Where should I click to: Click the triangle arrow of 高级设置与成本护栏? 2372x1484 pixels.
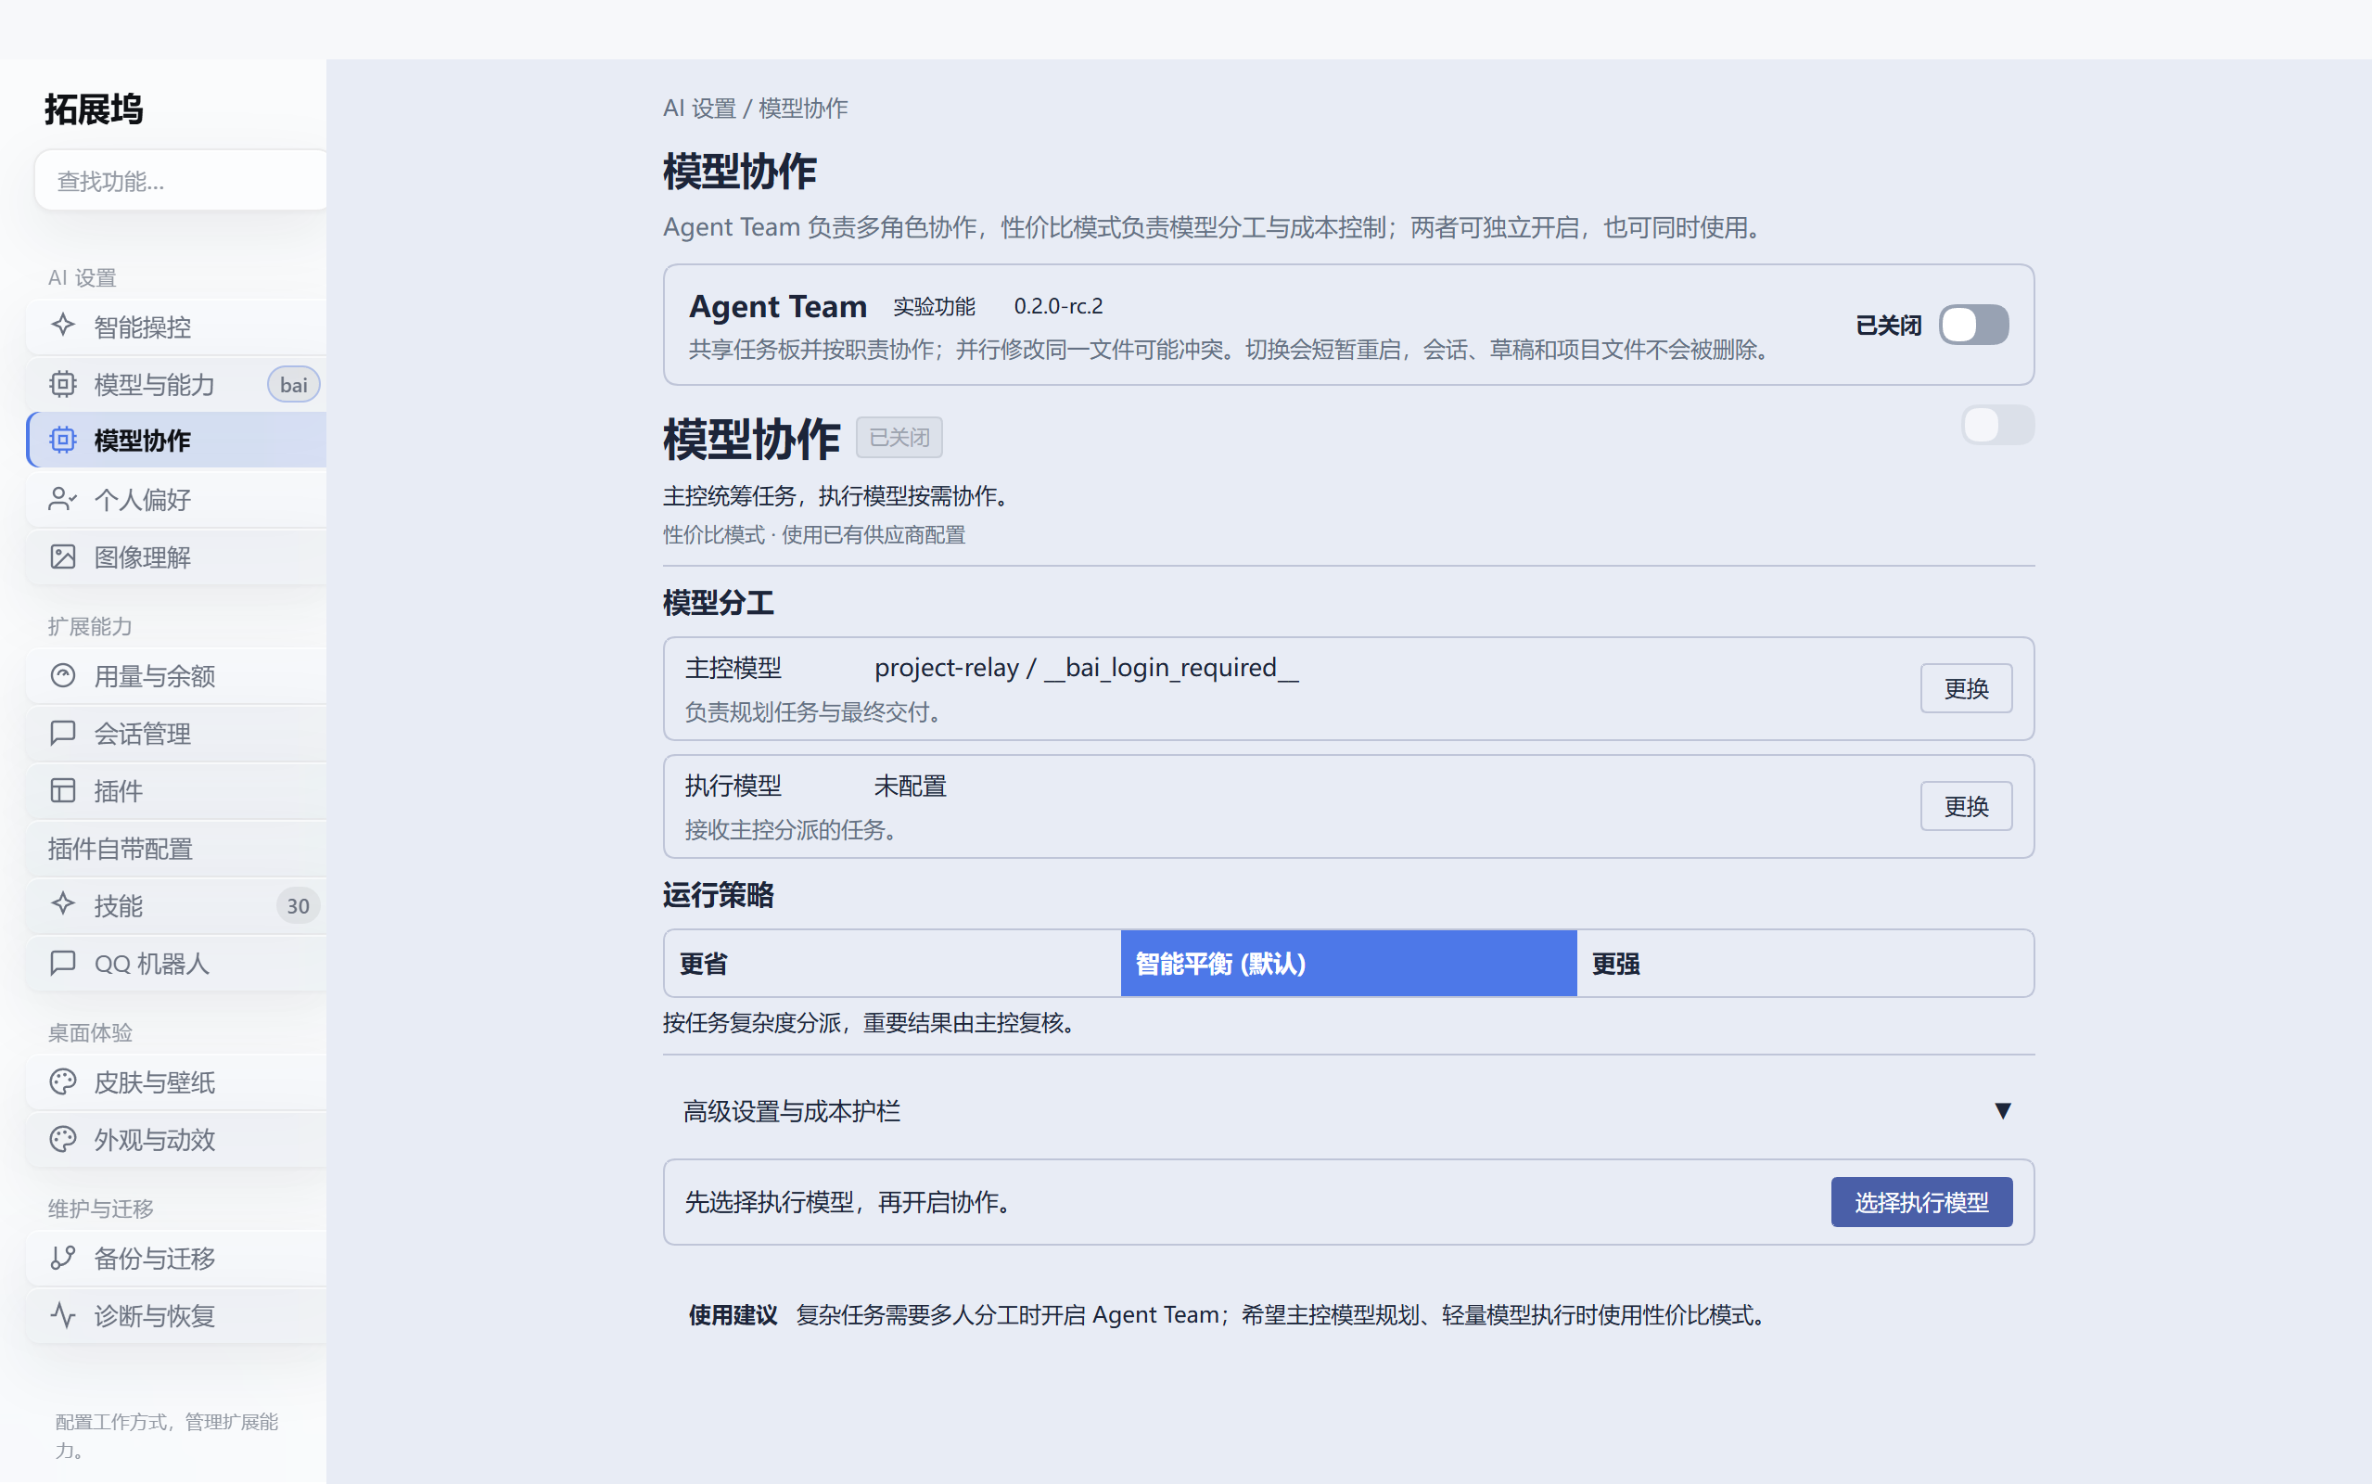tap(2003, 1111)
